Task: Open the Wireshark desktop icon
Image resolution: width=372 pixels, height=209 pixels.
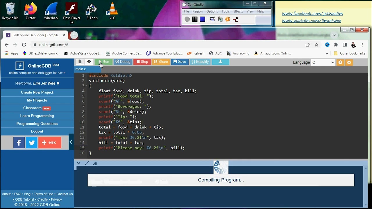Action: pos(51,12)
